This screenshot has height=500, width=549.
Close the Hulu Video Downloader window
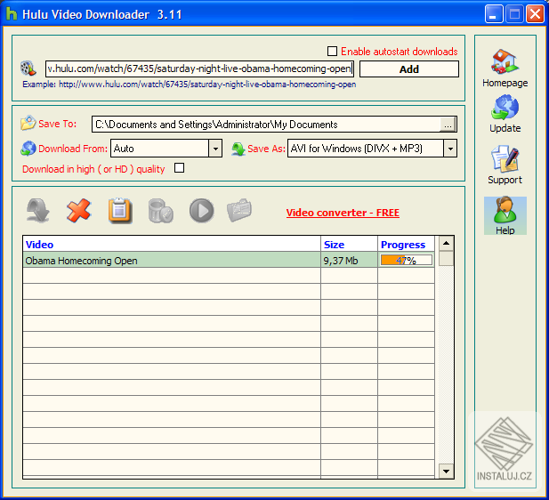(535, 14)
